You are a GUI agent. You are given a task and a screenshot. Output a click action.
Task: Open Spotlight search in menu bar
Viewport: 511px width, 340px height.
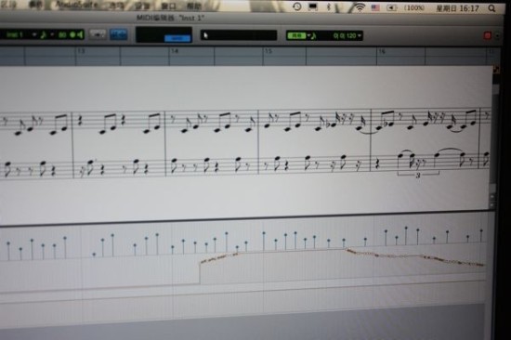pyautogui.click(x=491, y=8)
